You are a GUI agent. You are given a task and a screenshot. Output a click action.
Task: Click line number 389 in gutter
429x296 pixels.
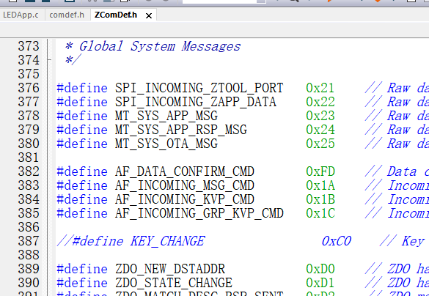coord(29,269)
